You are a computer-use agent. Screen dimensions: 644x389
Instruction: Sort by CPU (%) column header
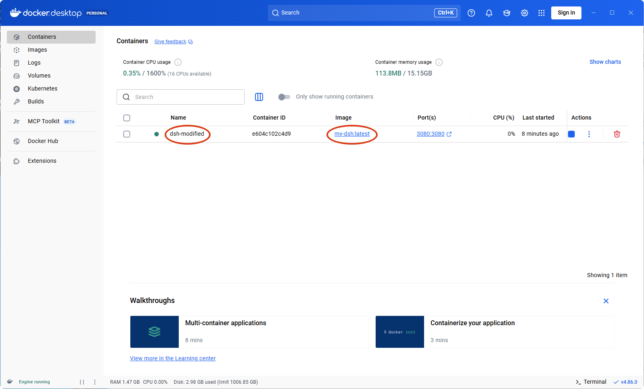coord(504,118)
